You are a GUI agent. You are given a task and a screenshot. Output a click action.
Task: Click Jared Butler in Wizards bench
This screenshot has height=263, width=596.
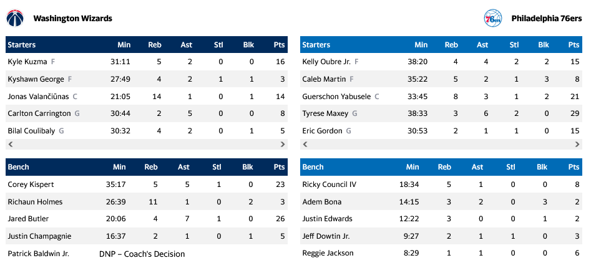28,219
